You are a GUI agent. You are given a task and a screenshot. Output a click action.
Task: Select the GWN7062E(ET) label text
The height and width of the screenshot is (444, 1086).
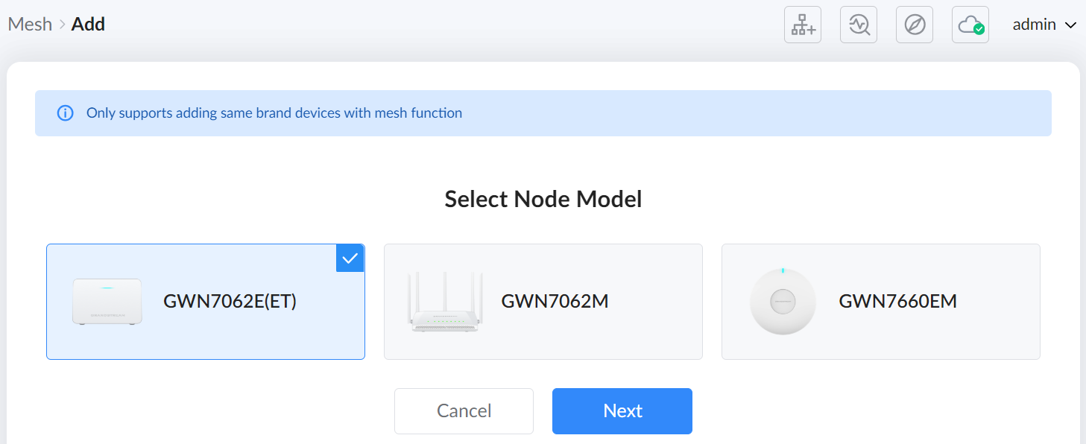(x=230, y=302)
